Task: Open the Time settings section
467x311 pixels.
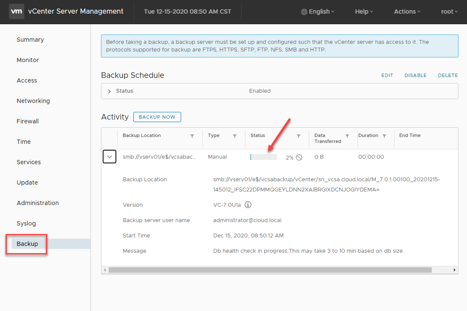Action: (23, 142)
